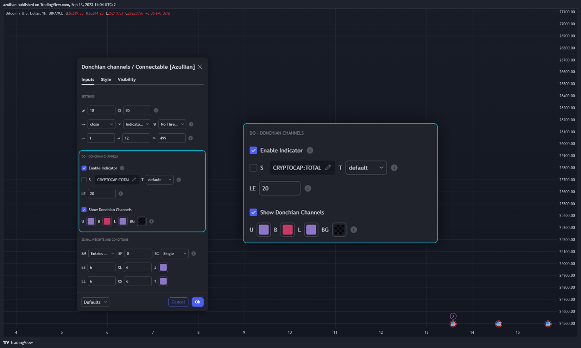Switch to the Inputs tab
Screen dimensions: 581x348
[88, 79]
